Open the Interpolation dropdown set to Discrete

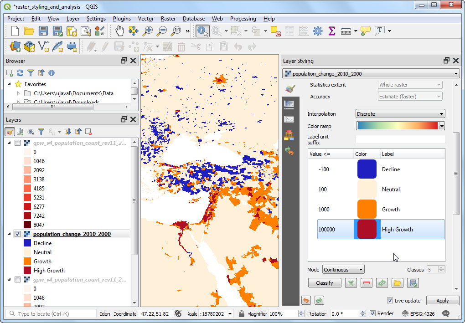(x=400, y=114)
